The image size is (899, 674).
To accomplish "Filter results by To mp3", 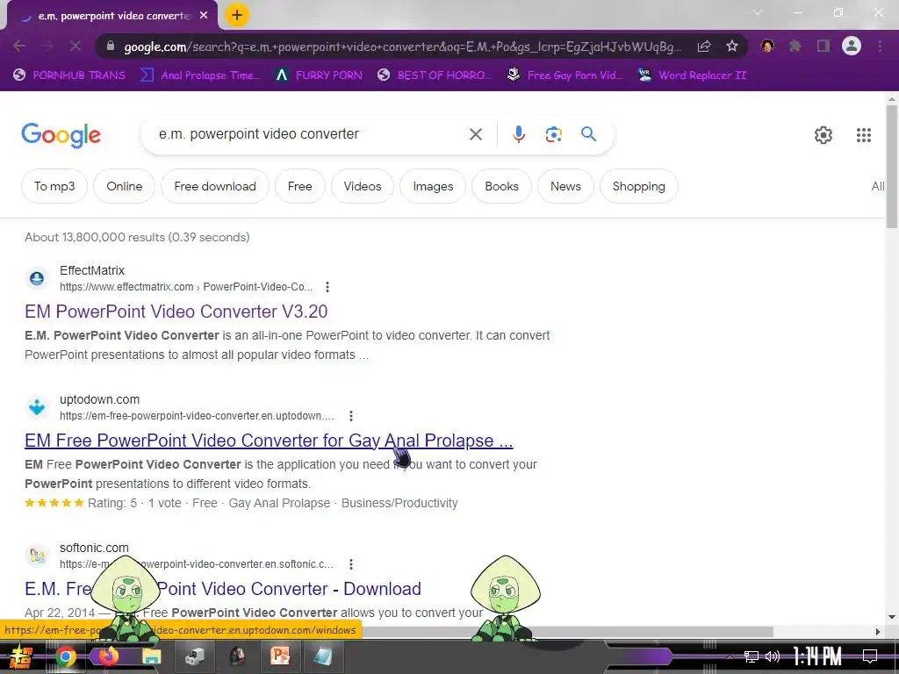I will click(54, 186).
